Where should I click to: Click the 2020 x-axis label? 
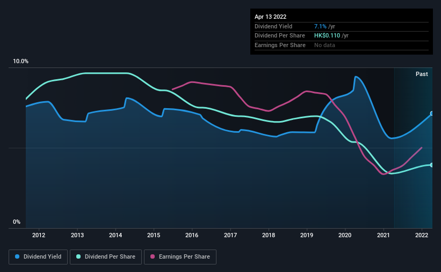(x=345, y=235)
